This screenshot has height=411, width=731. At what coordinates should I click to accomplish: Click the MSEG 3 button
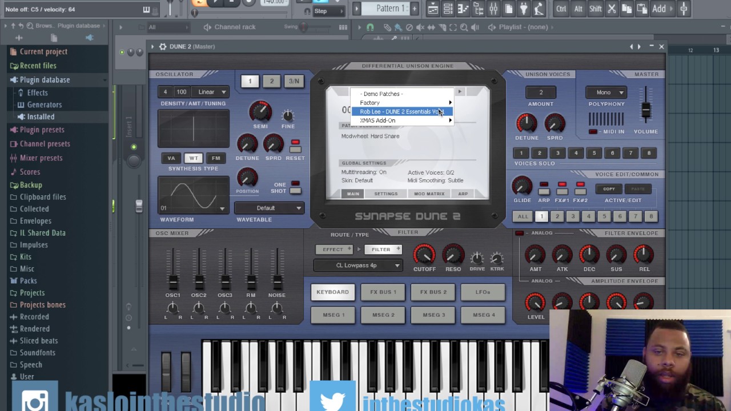coord(434,315)
